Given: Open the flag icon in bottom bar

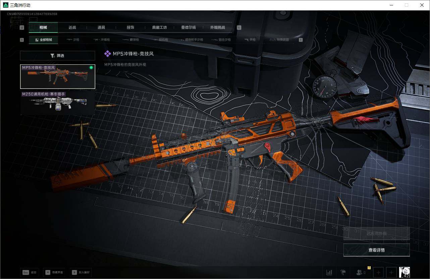Looking at the screenshot, I should click(343, 272).
